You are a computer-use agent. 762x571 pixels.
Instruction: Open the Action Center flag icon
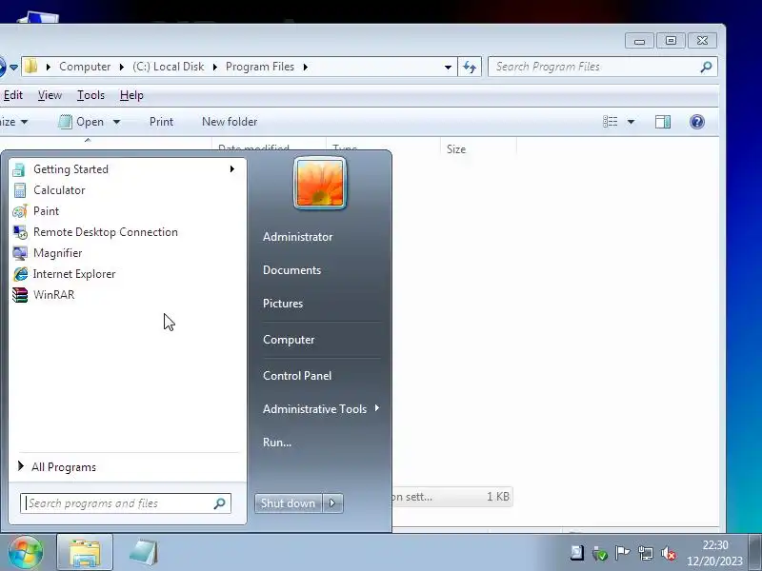(622, 553)
